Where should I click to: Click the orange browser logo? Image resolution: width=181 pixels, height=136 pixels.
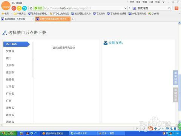click(x=6, y=6)
